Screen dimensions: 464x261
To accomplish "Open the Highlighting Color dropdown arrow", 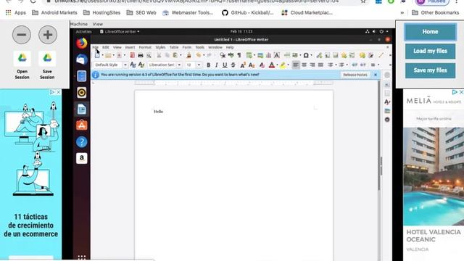I will (289, 65).
